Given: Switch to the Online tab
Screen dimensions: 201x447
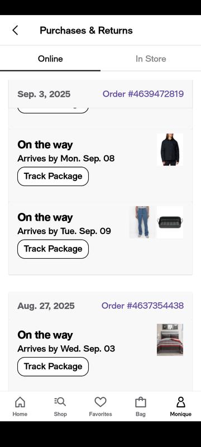Looking at the screenshot, I should (x=50, y=59).
